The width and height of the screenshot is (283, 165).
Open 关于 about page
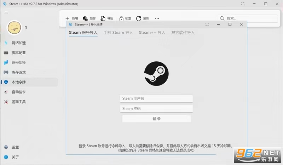point(15,157)
